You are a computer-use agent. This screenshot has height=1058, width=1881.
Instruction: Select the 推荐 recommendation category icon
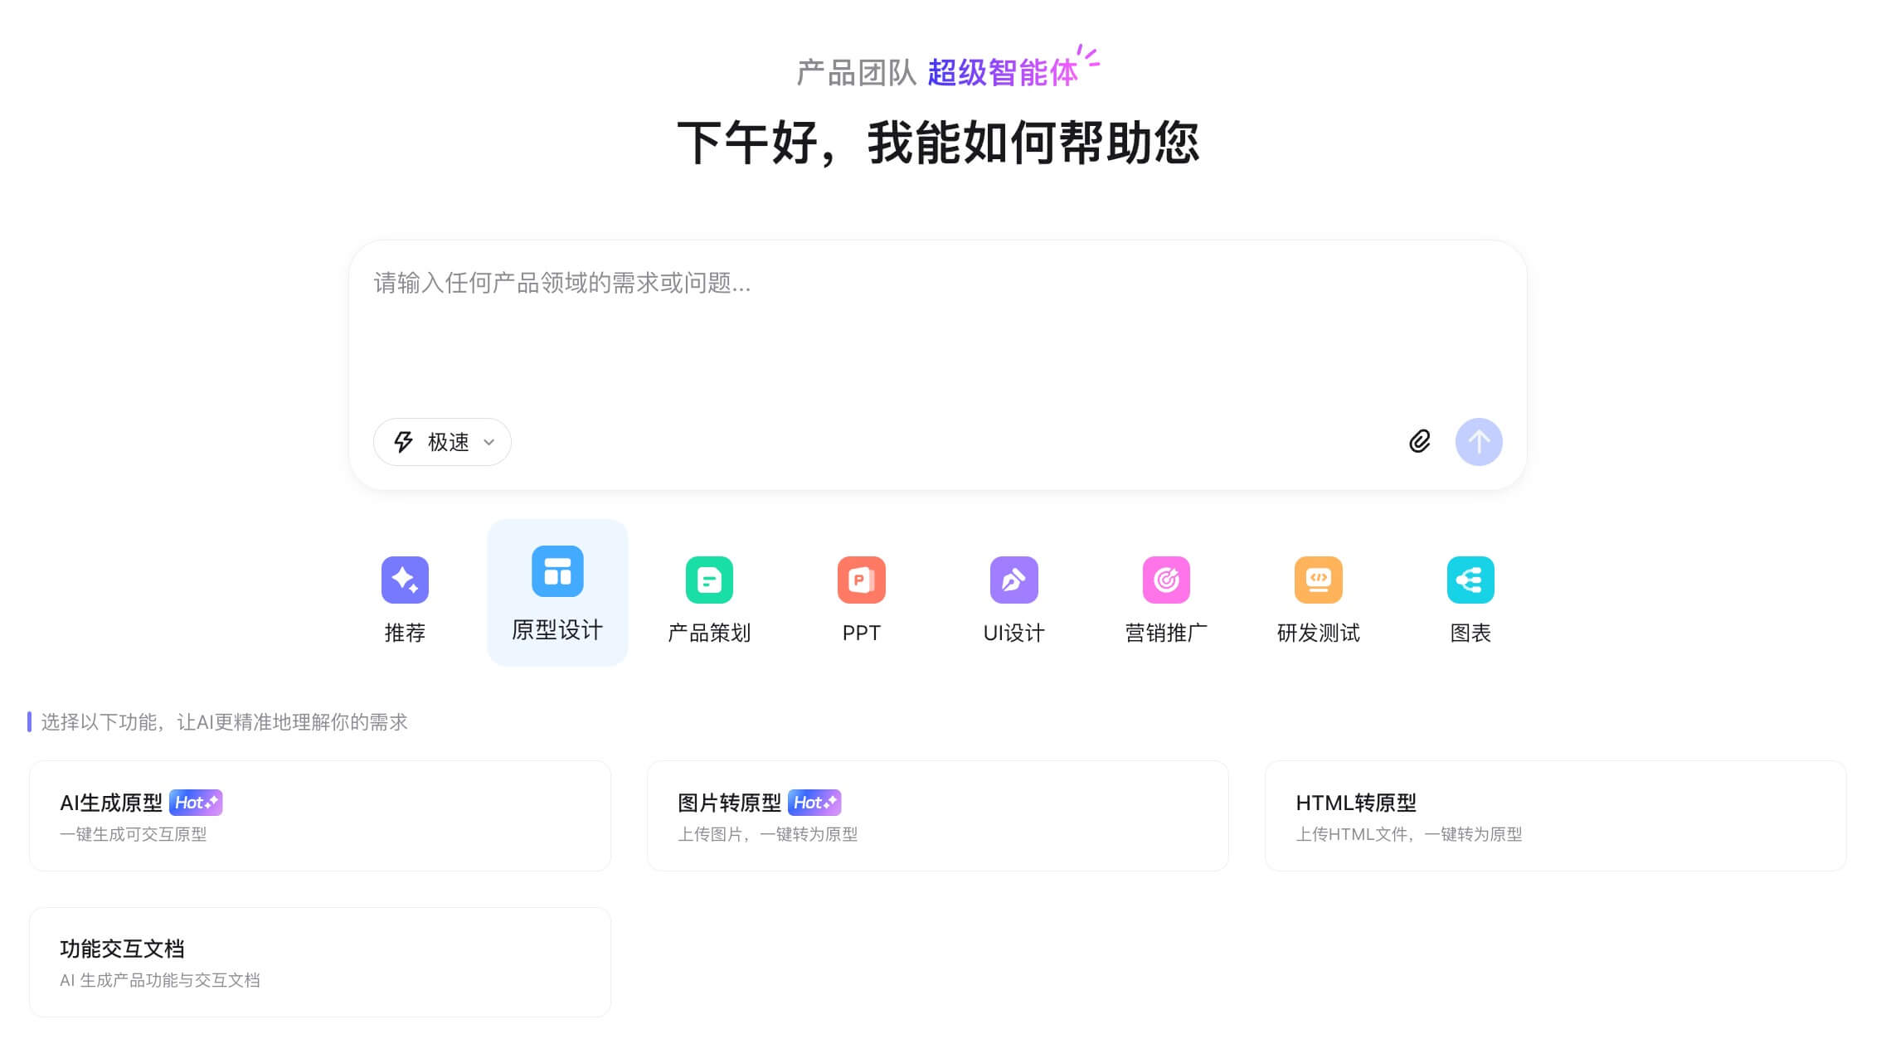[x=406, y=580]
